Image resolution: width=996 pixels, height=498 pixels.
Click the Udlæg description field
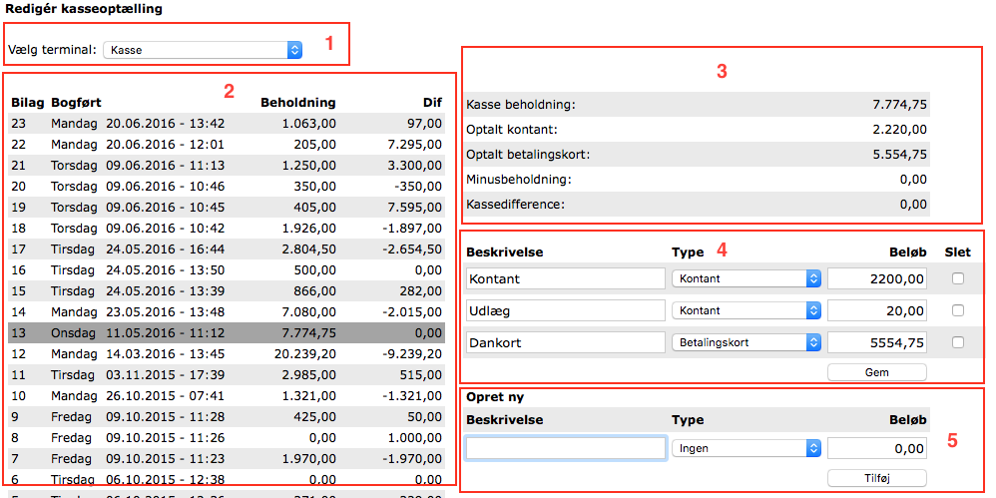(565, 311)
